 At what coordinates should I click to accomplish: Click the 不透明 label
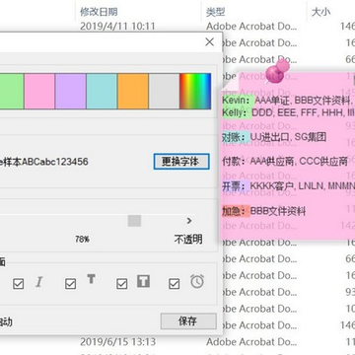pos(188,240)
